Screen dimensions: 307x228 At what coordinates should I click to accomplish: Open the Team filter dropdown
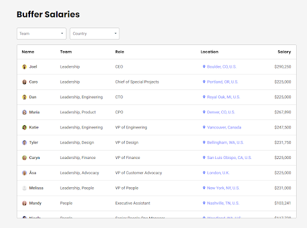tap(41, 34)
